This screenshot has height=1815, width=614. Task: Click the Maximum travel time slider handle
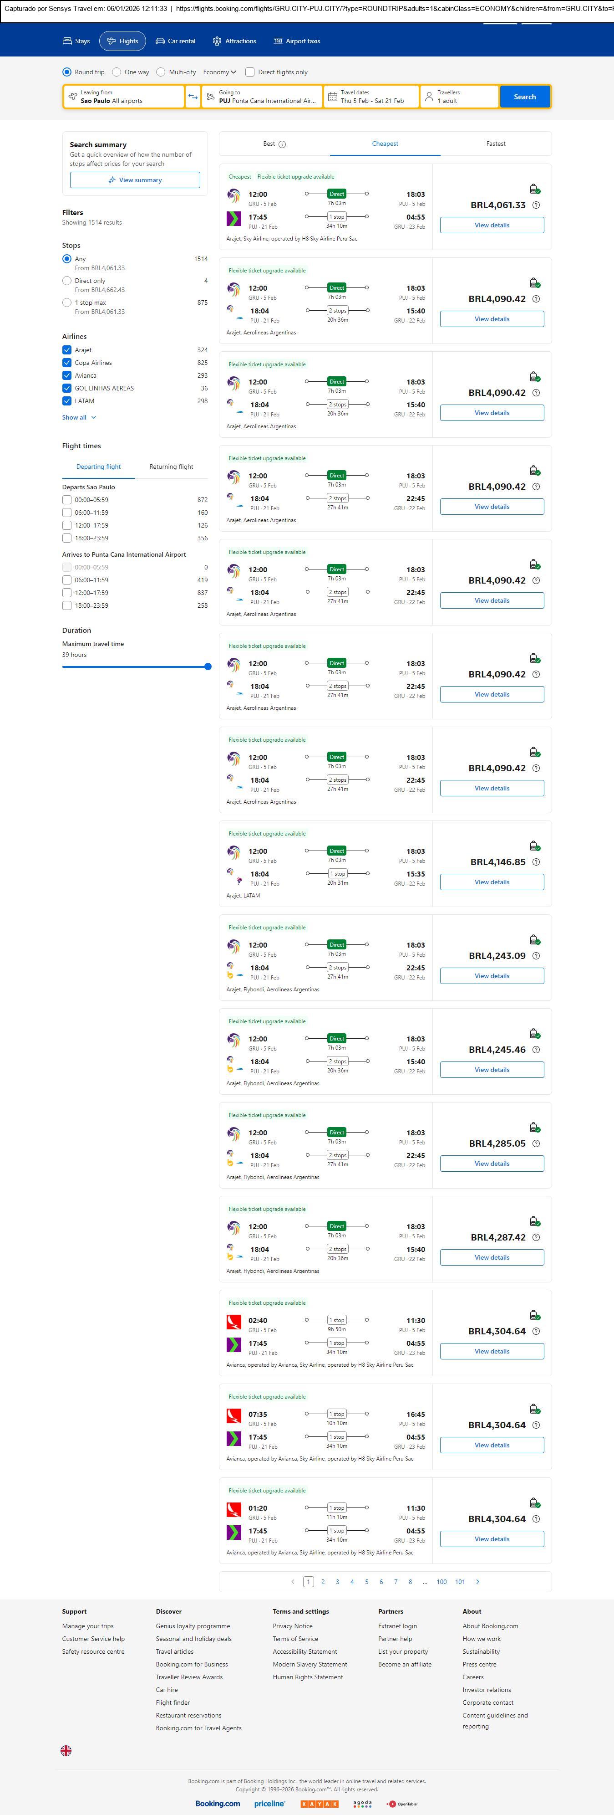(x=208, y=667)
